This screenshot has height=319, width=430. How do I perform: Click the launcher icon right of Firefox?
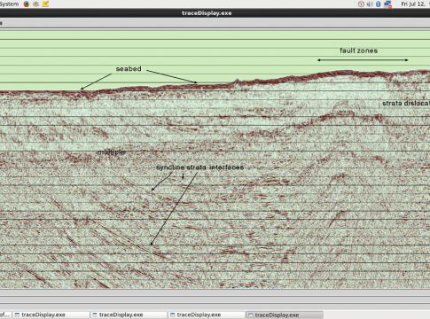(x=35, y=4)
